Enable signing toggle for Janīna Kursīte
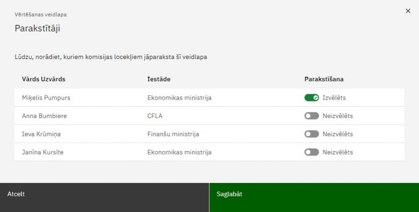419x212 pixels. 311,152
